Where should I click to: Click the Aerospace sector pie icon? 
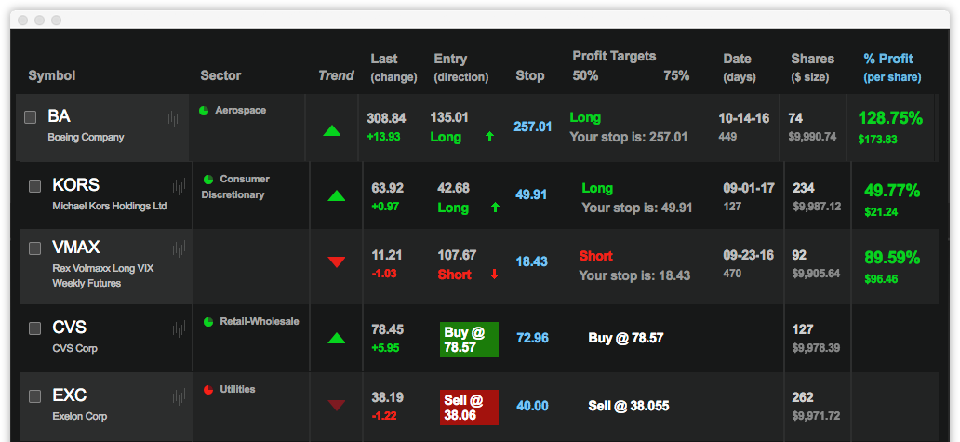coord(204,111)
